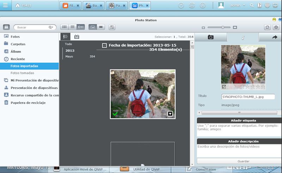Show photos only filter
This screenshot has height=173, width=282.
pos(93,27)
